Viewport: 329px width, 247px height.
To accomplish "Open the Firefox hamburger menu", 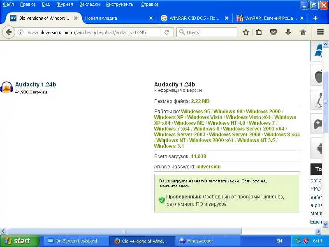I will (320, 32).
